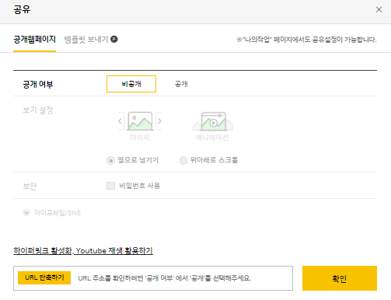391x300 pixels.
Task: Open the 하이퍼링크 활성화, Youtube 재생 활용하기 link
Action: click(83, 251)
